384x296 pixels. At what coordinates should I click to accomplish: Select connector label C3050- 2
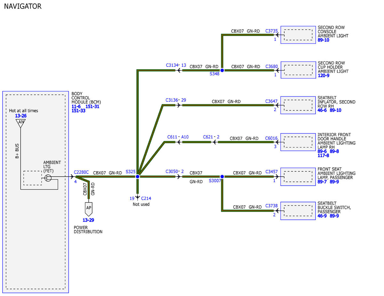click(175, 171)
